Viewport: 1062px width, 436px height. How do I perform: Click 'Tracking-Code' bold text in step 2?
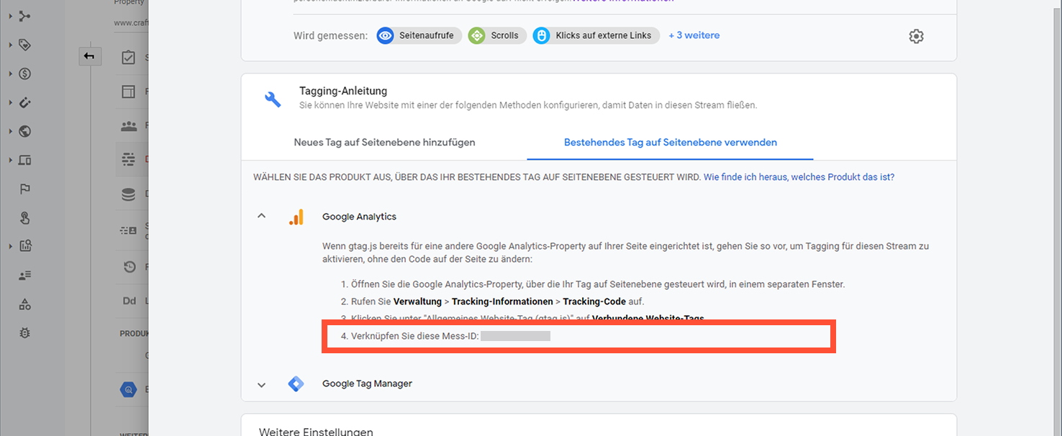[594, 301]
